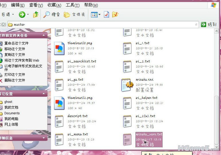Click the Up folder icon
Screen dimensions: 221x155
point(36,15)
